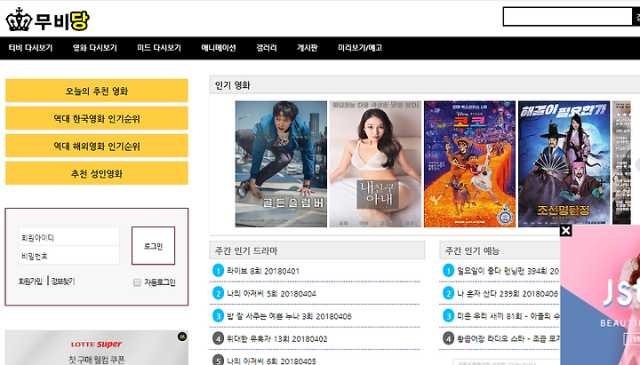This screenshot has width=640, height=365.
Task: Open drama 나의 아저씨 6회 20180405
Action: pyautogui.click(x=271, y=361)
